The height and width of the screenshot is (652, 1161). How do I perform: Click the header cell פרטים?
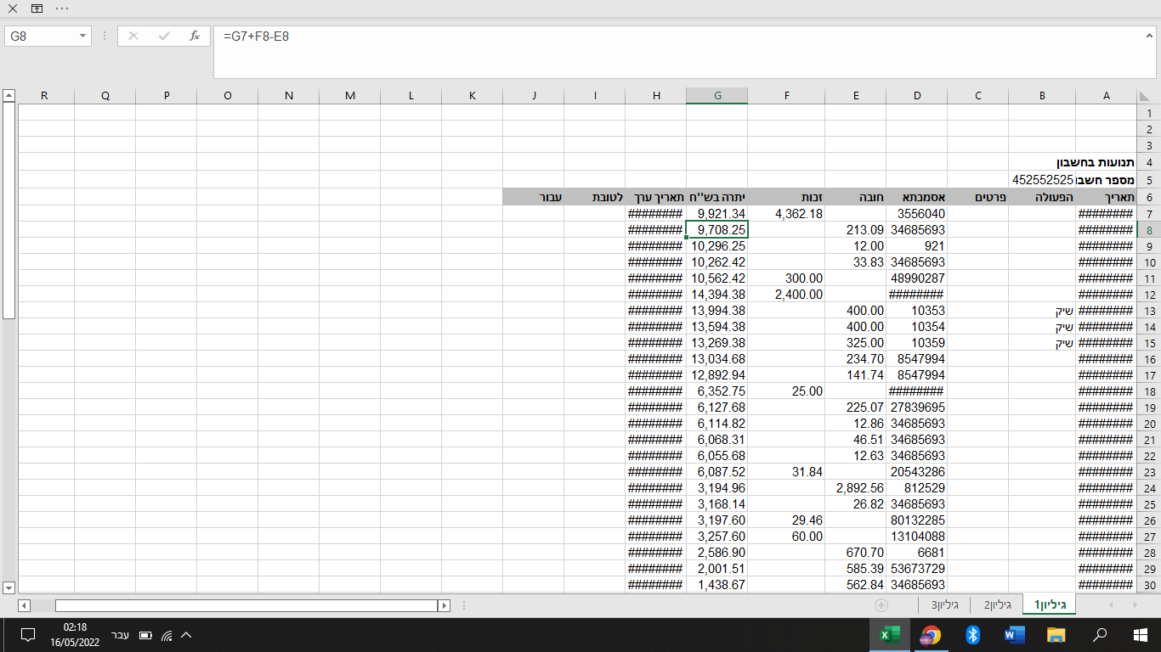[978, 197]
